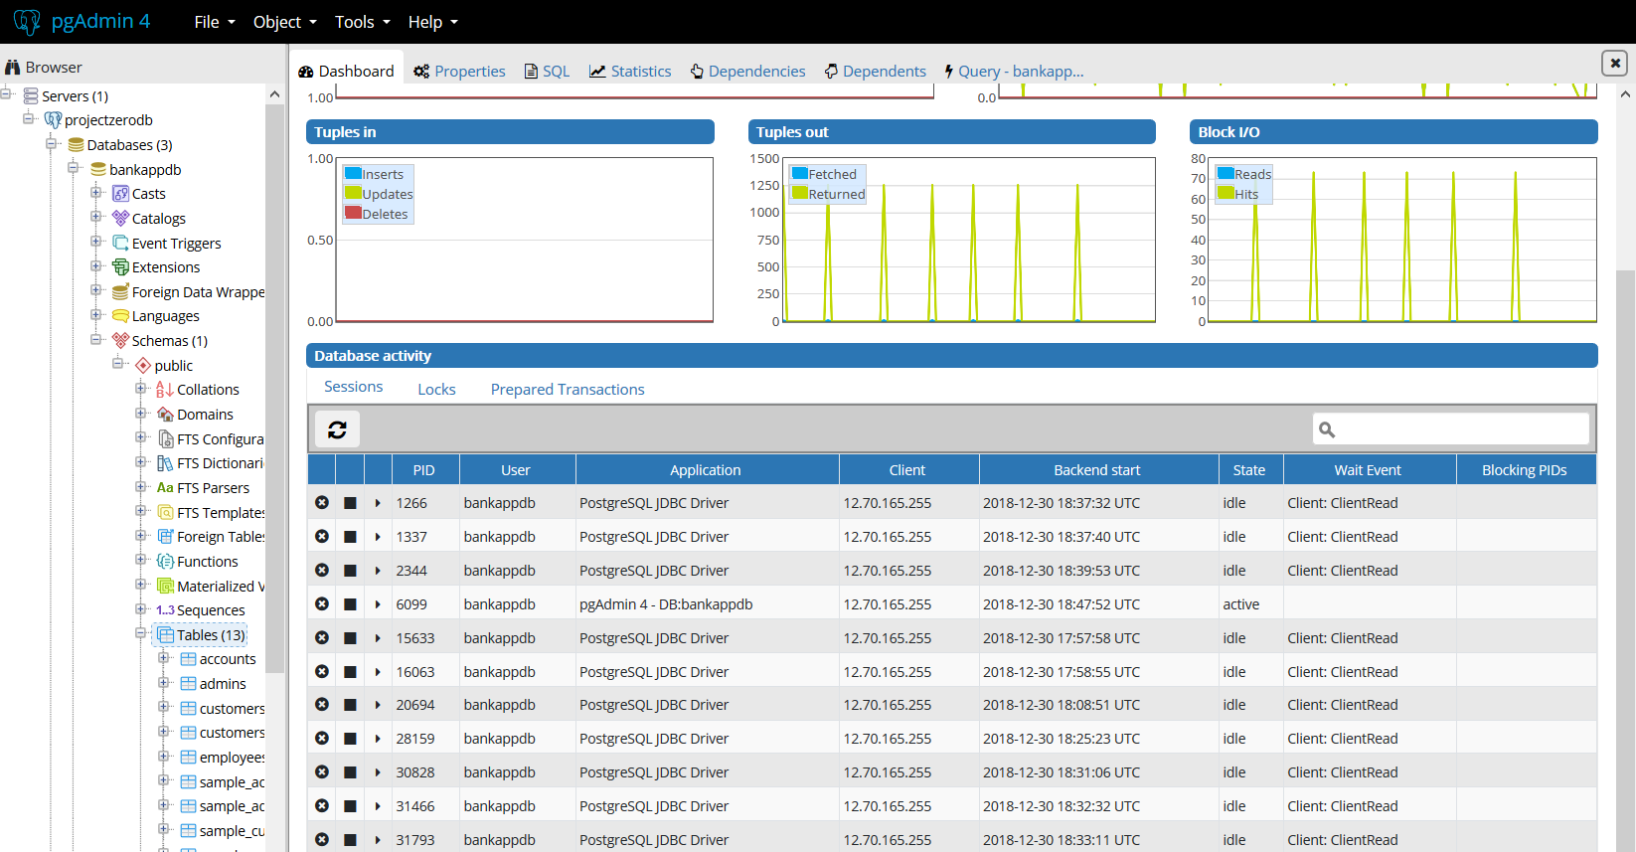
Task: Sort sessions by Backend start column
Action: point(1096,470)
